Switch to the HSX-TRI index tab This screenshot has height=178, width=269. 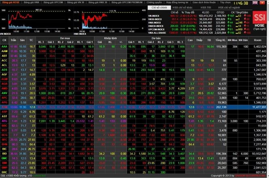pos(207,8)
